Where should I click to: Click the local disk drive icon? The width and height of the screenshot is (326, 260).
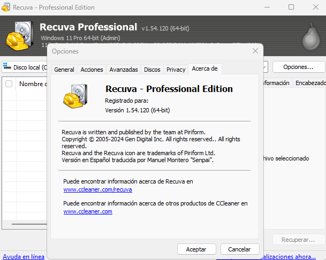pyautogui.click(x=7, y=67)
